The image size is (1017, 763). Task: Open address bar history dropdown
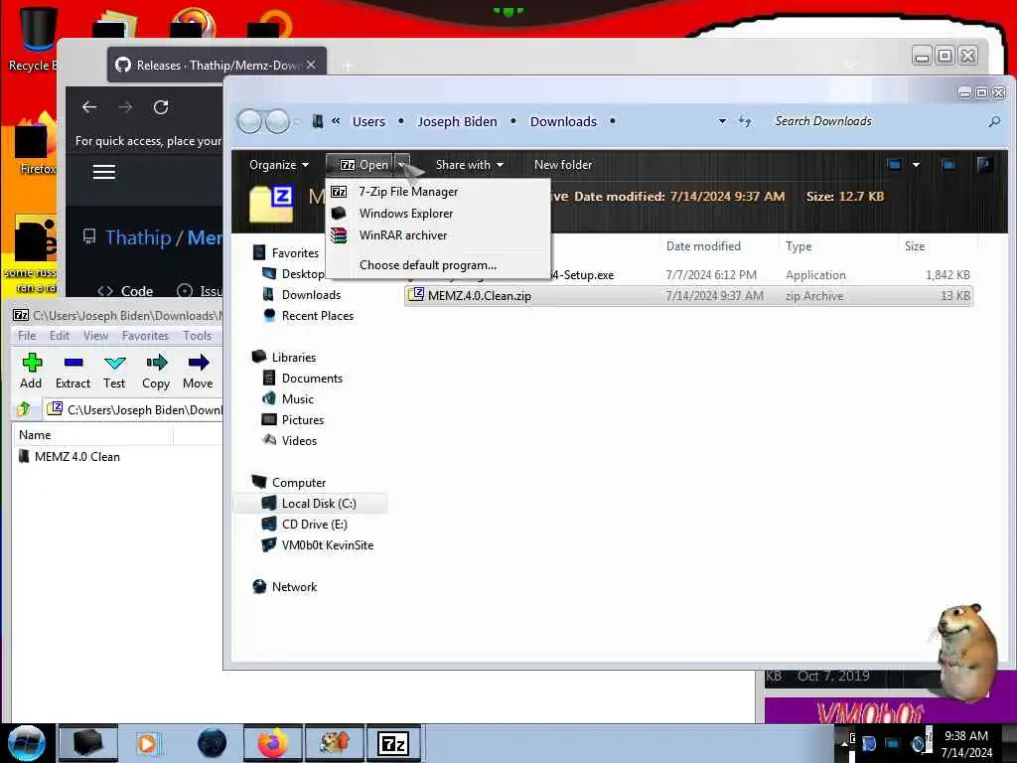[x=722, y=121]
